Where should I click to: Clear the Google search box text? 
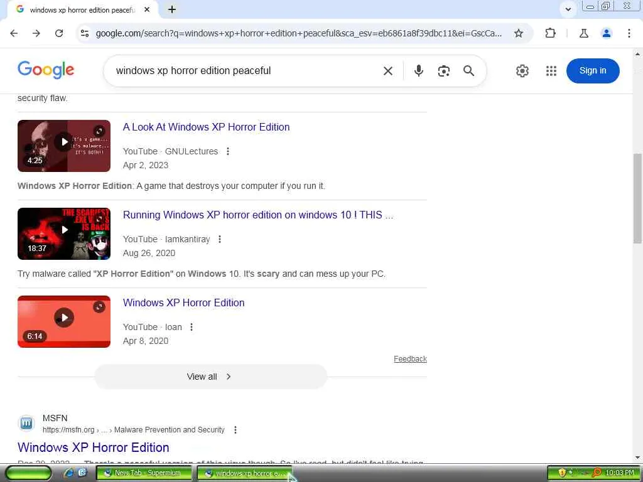tap(388, 71)
